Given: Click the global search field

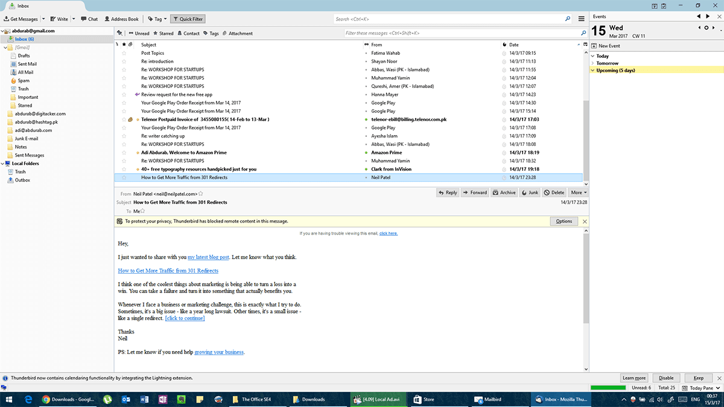Looking at the screenshot, I should pyautogui.click(x=453, y=19).
